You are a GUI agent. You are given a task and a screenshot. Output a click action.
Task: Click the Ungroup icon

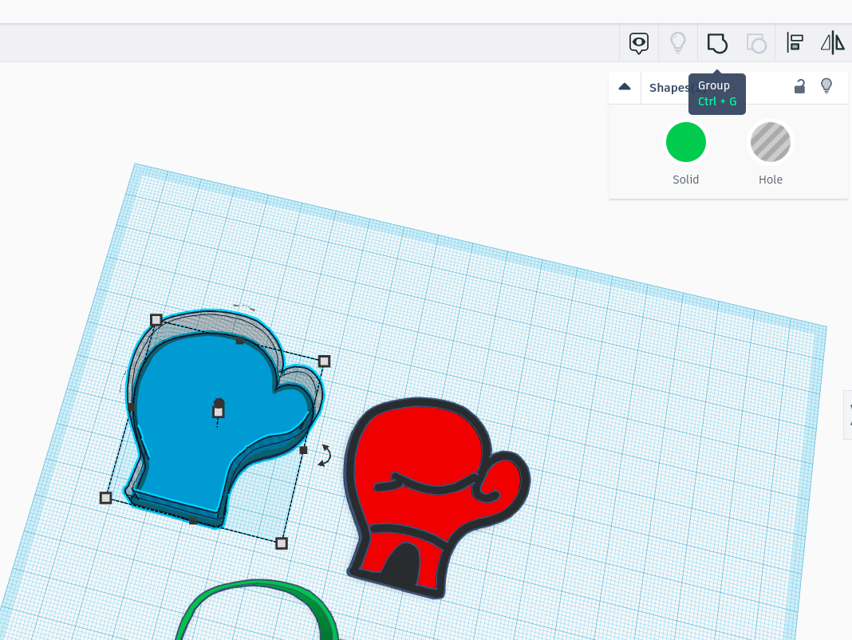coord(755,43)
